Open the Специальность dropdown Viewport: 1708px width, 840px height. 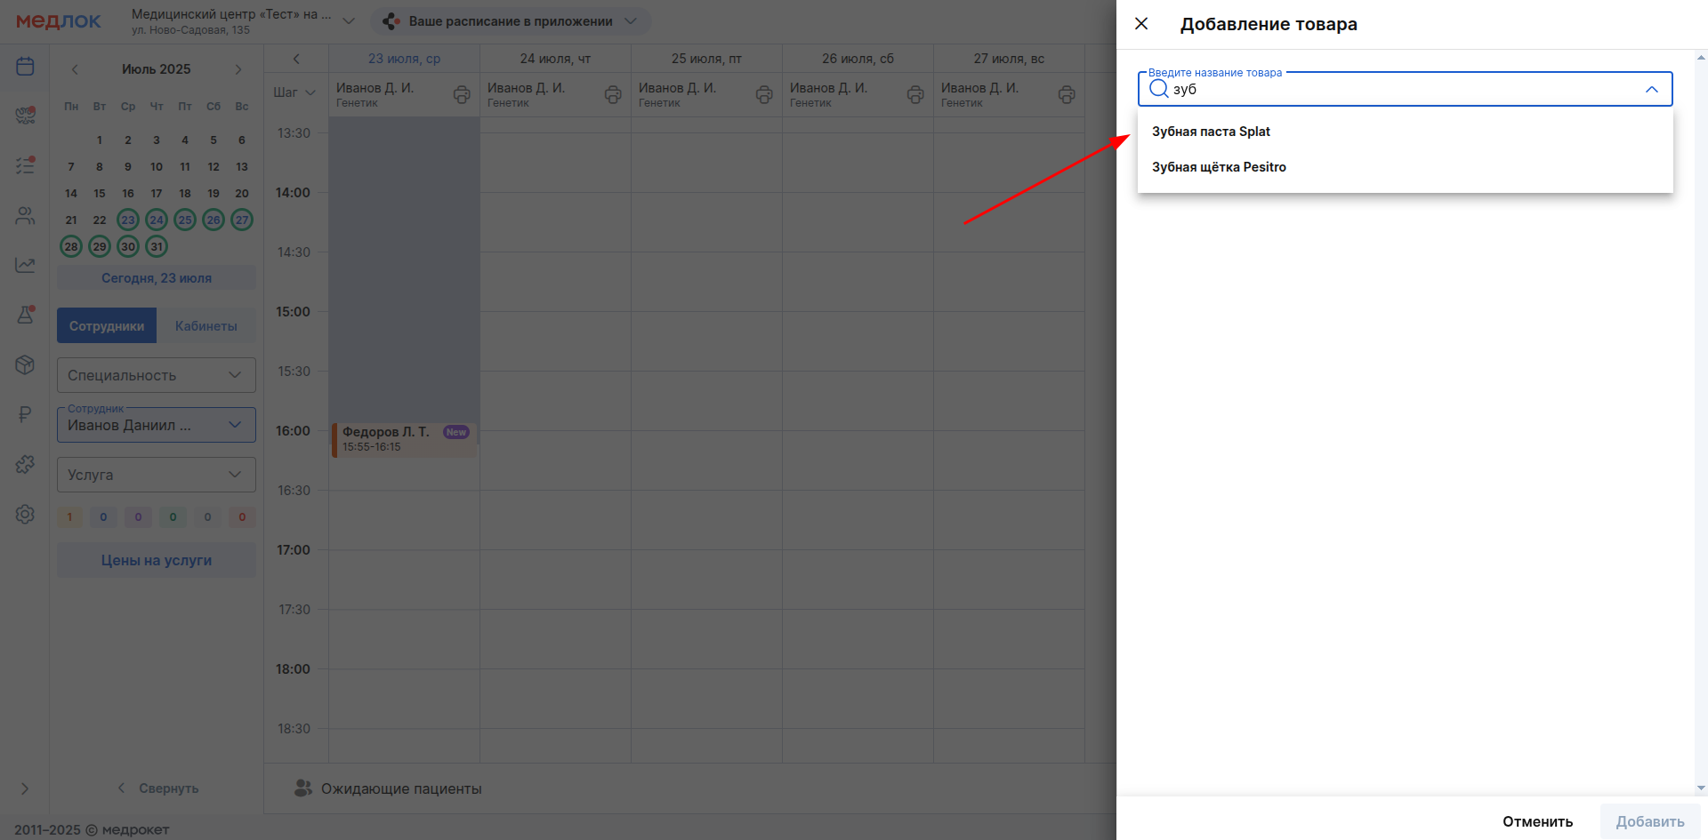(x=157, y=375)
